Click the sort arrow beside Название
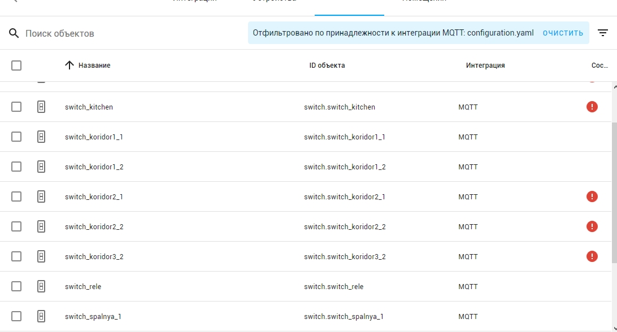The image size is (617, 332). click(69, 65)
